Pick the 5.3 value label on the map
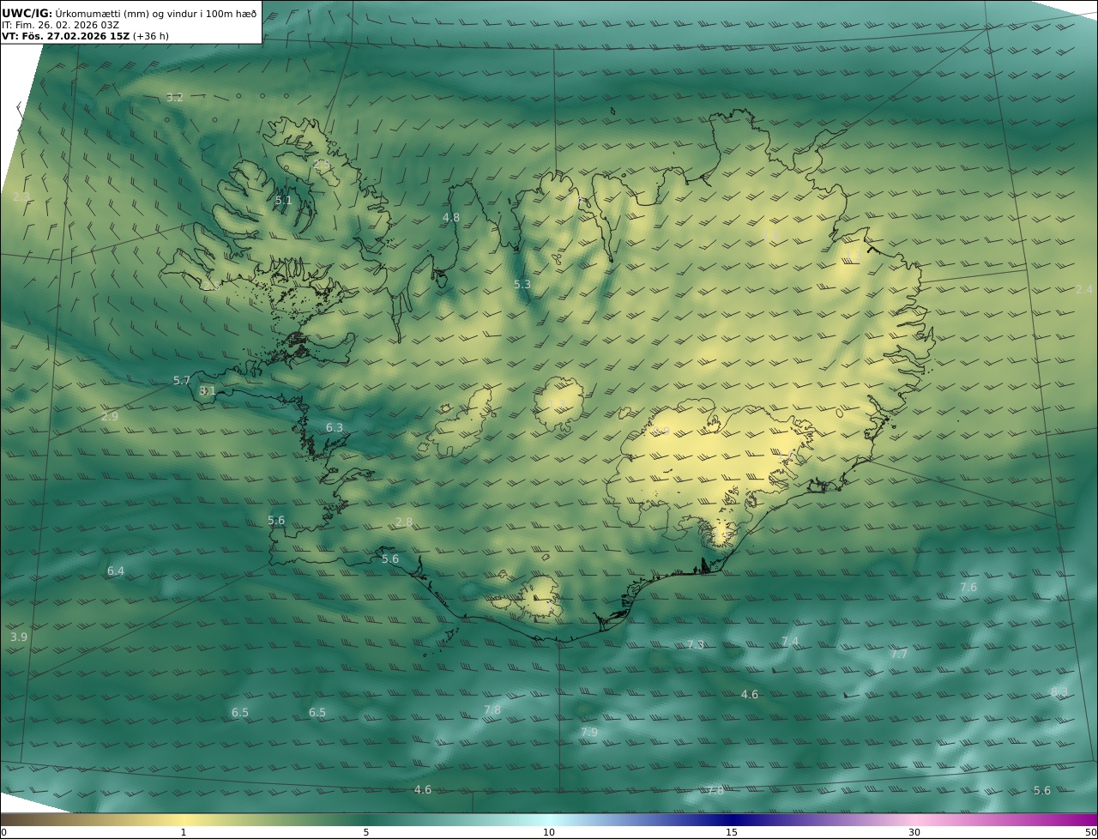The height and width of the screenshot is (839, 1098). 522,285
